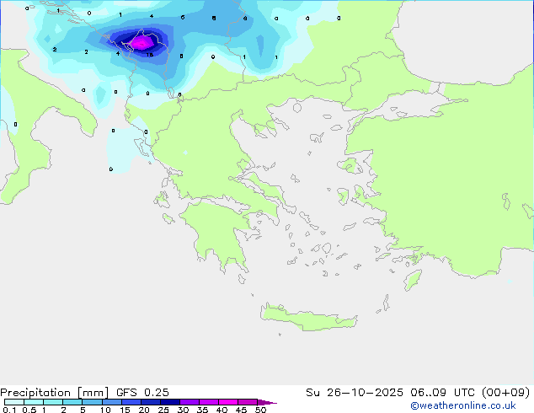Image resolution: width=534 pixels, height=413 pixels.
Task: Click the 30–35 mm purple swatch
Action: (190, 402)
